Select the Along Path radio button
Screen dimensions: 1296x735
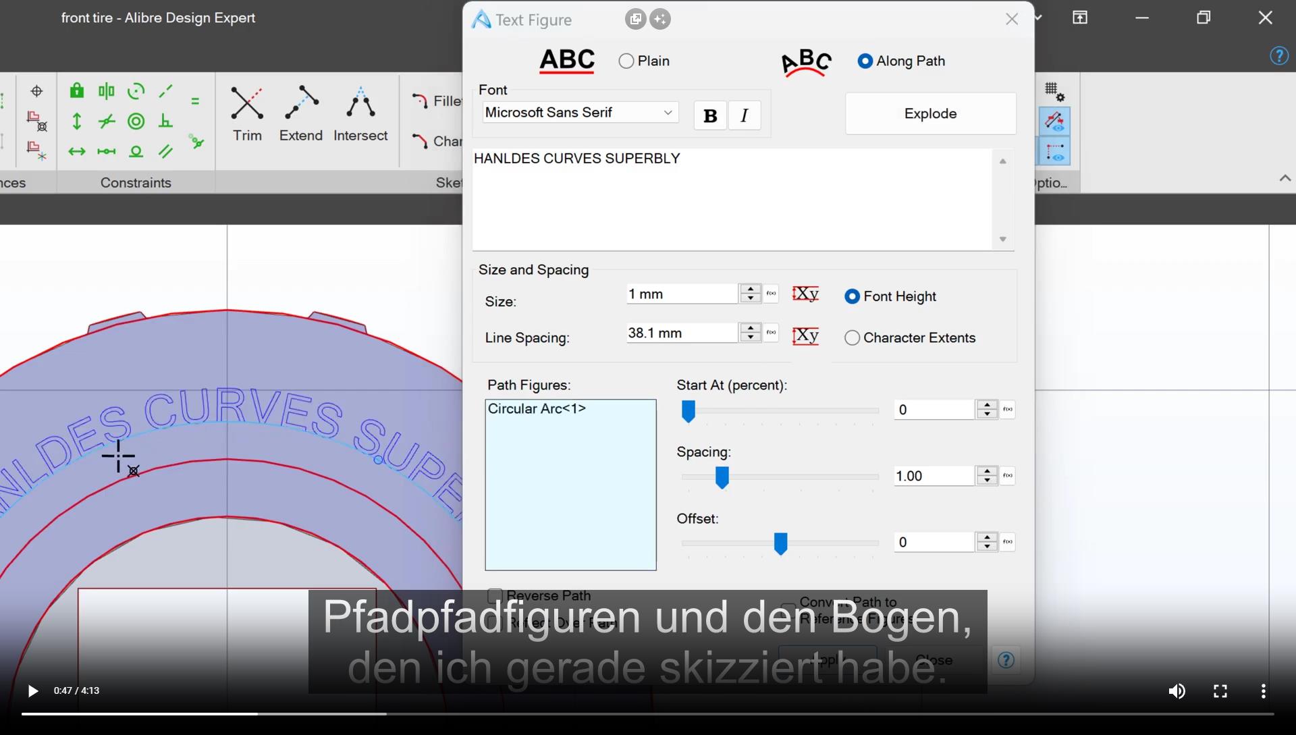click(865, 61)
